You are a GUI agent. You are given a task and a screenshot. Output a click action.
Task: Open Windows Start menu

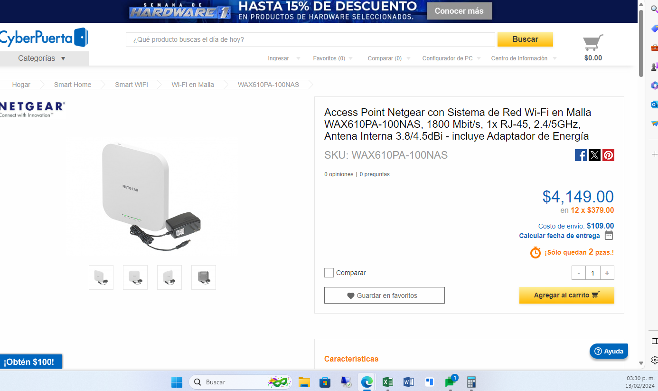point(177,382)
